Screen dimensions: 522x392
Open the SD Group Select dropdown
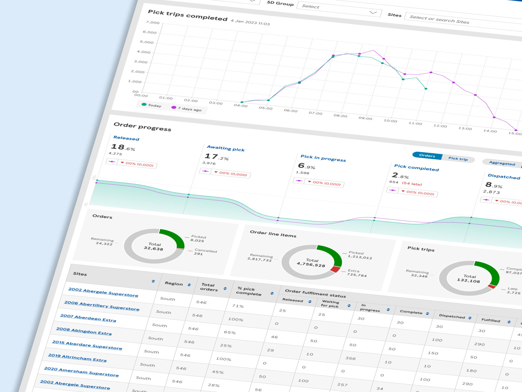point(339,9)
